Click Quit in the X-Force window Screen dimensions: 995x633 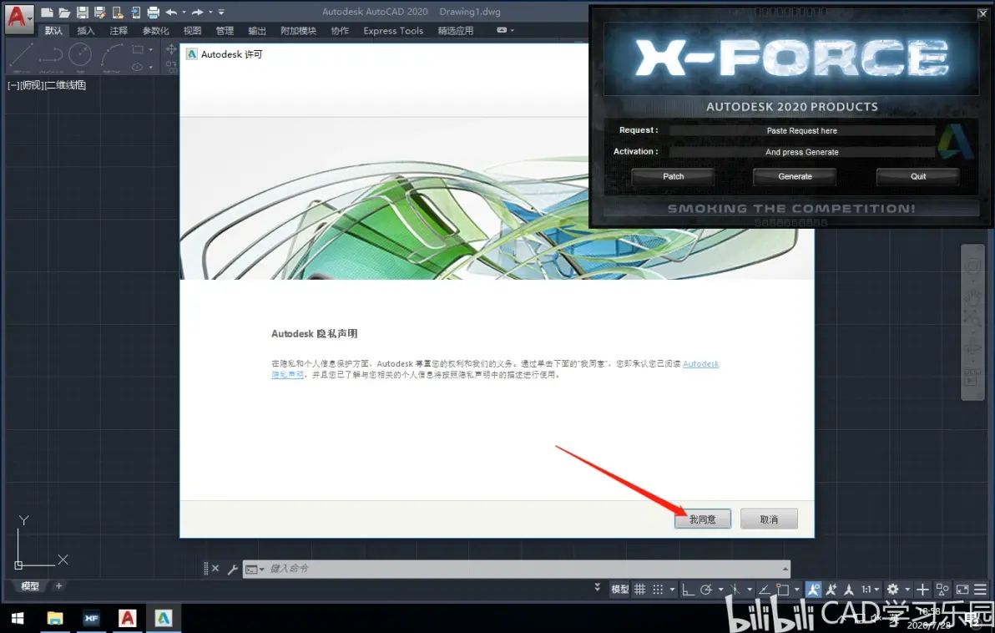pyautogui.click(x=917, y=176)
